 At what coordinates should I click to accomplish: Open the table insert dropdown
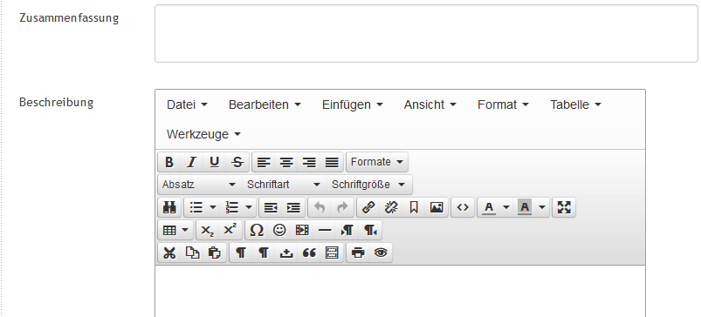click(x=175, y=230)
